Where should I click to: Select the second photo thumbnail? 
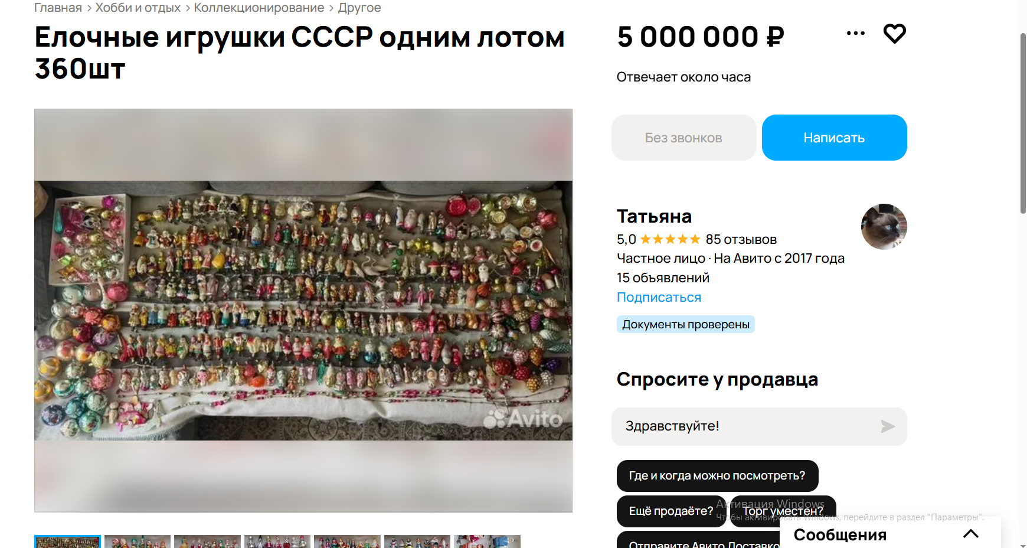(138, 542)
